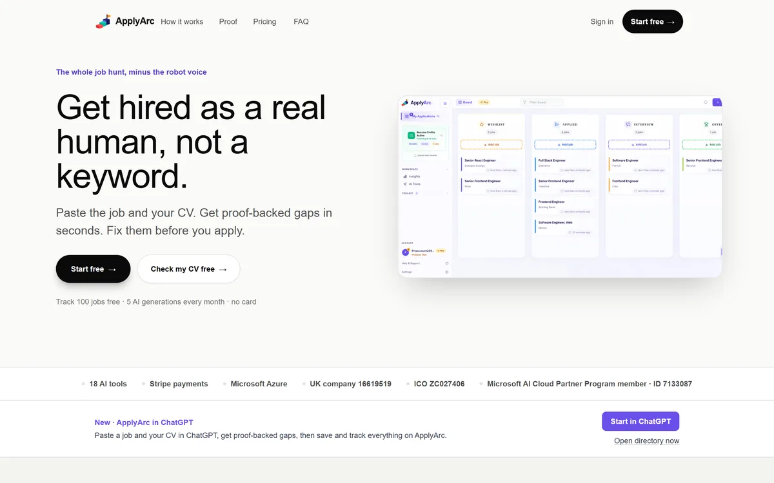Open the How it works page
Image resolution: width=774 pixels, height=483 pixels.
182,21
